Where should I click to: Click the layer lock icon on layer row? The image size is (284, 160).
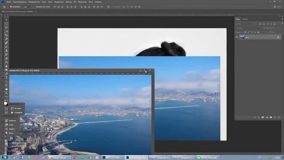pos(278,37)
